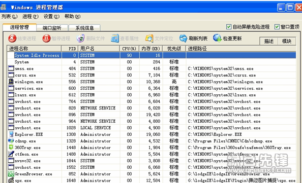Select the System row with PID 4
The height and width of the screenshot is (183, 302).
[152, 62]
